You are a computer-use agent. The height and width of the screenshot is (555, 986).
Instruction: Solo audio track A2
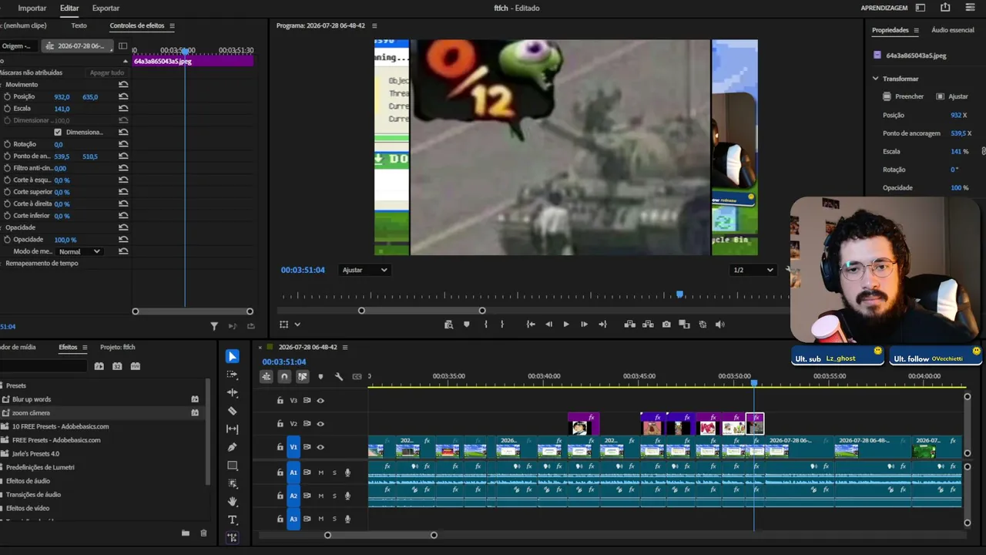(334, 496)
